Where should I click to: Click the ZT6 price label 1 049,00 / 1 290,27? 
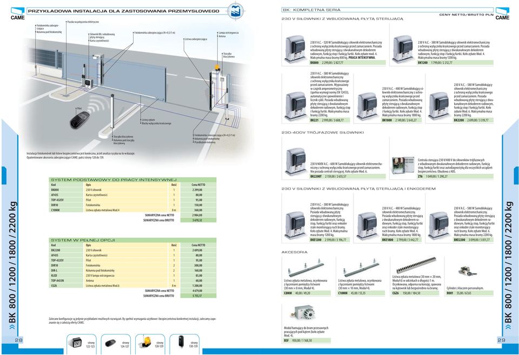point(437,177)
